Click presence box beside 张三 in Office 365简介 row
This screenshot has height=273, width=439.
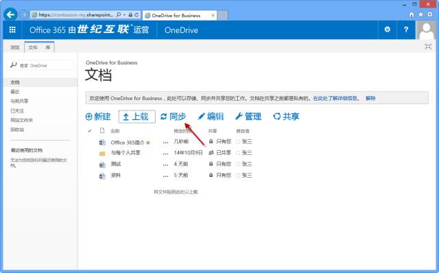click(238, 142)
